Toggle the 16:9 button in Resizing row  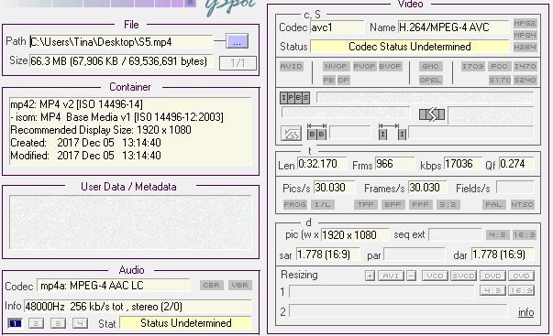coord(521,290)
